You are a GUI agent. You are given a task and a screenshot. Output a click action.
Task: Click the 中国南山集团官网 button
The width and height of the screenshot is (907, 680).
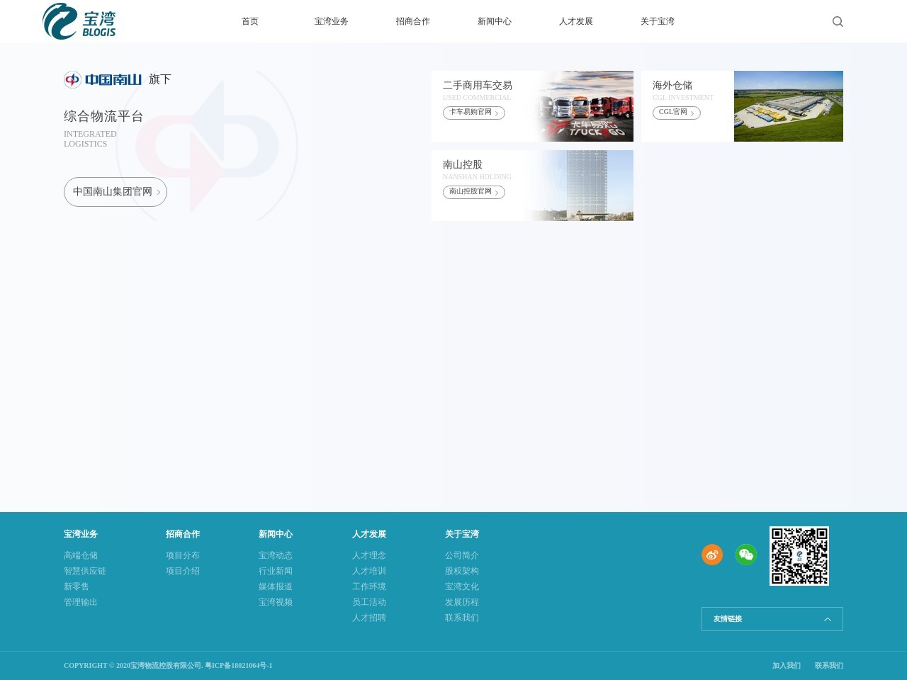[x=116, y=192]
